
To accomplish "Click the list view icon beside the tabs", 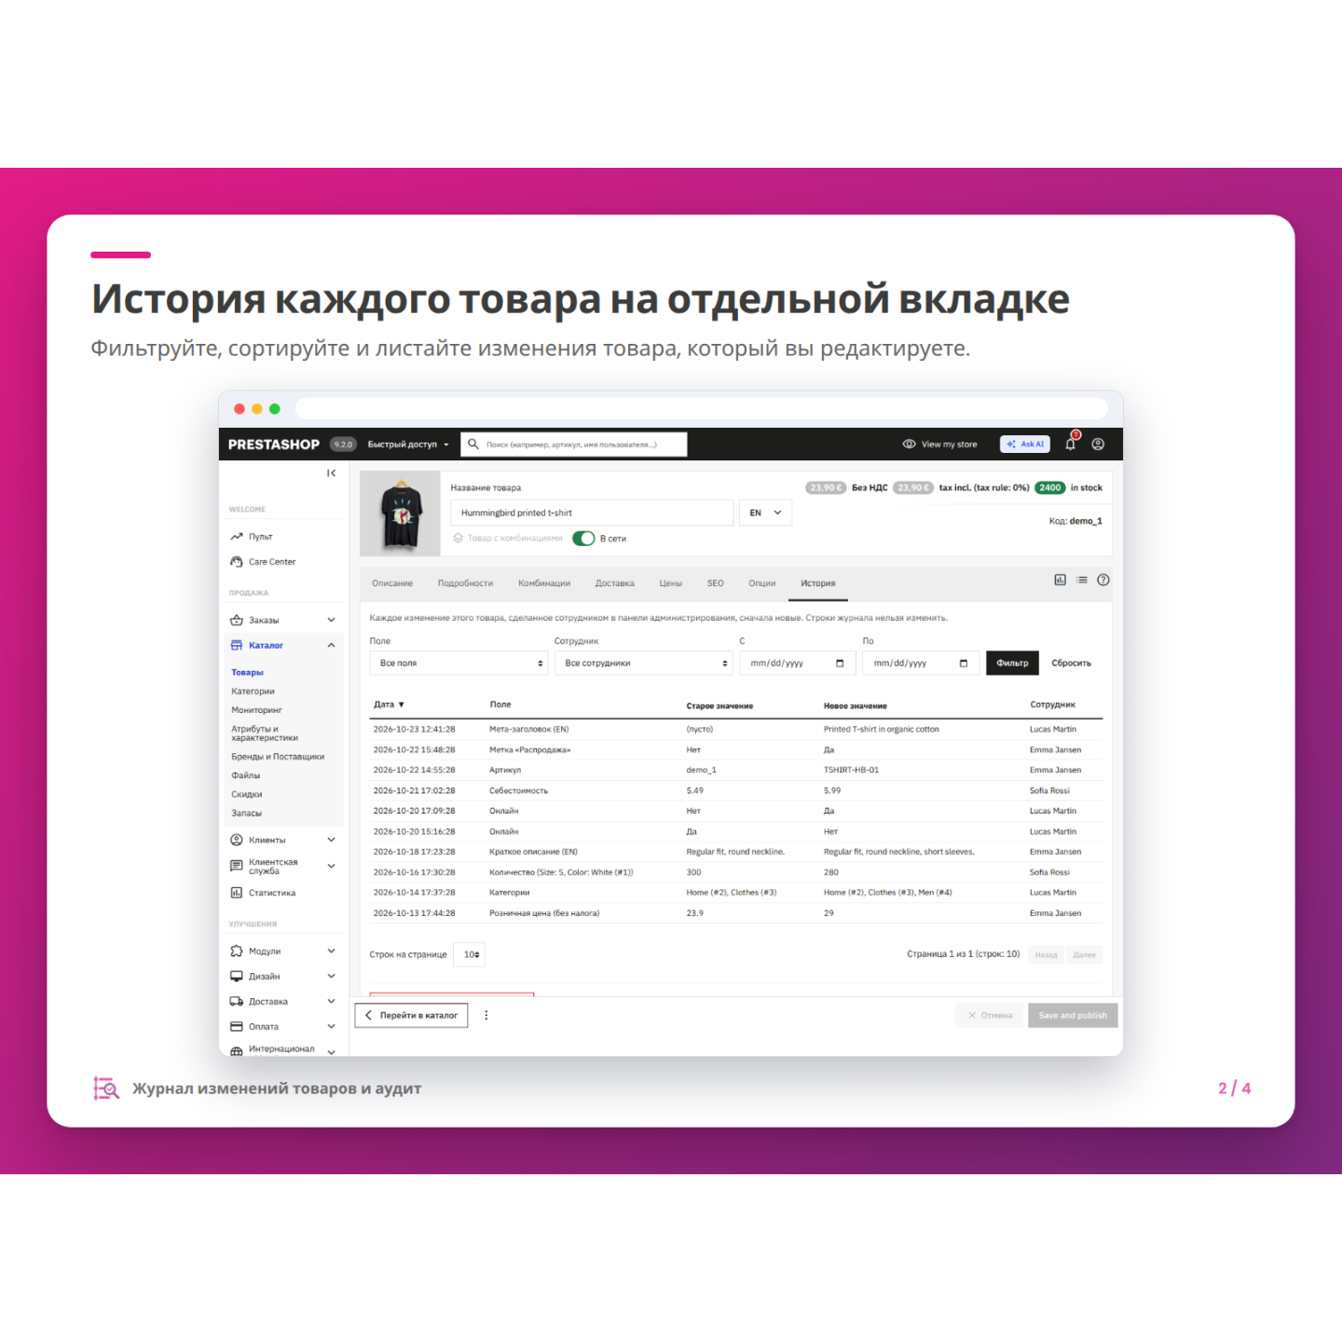I will pos(1082,580).
